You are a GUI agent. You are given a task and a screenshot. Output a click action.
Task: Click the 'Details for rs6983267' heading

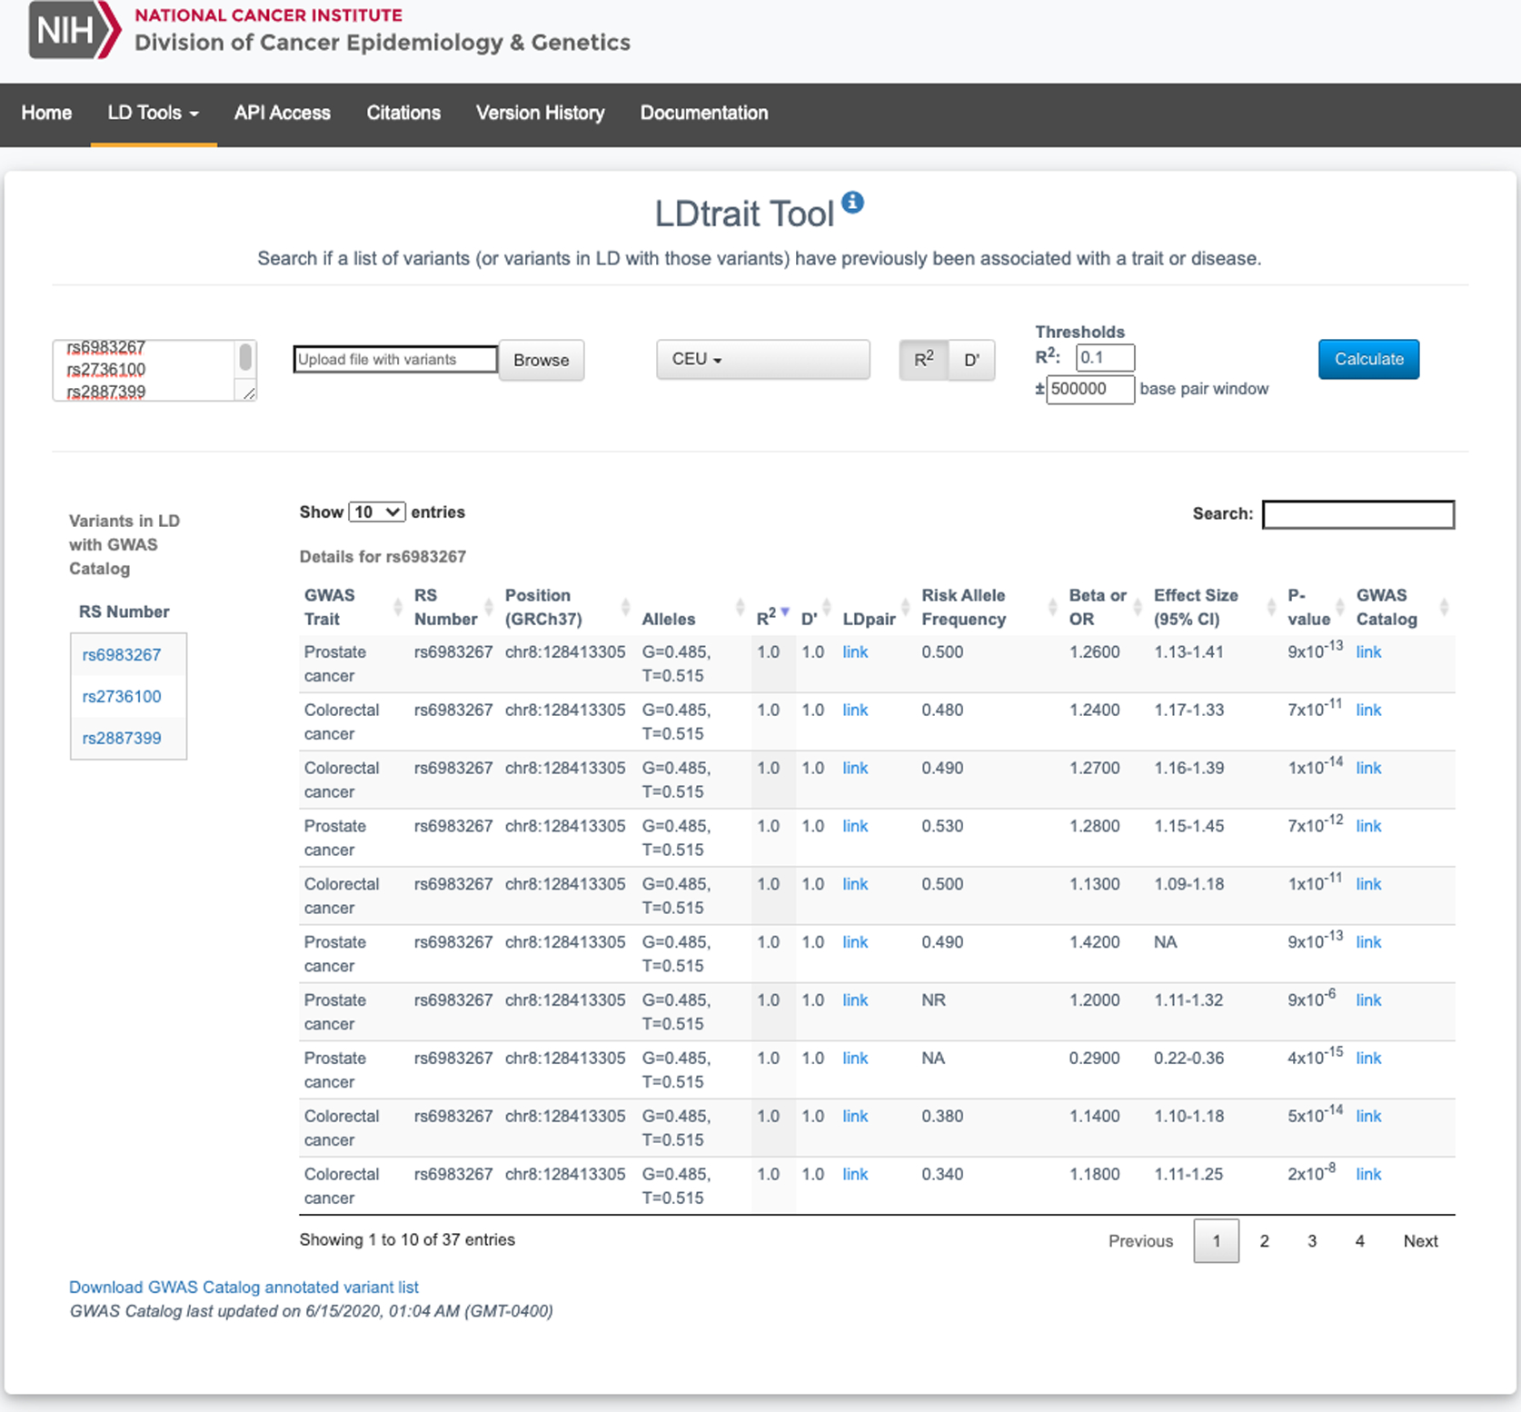point(383,556)
